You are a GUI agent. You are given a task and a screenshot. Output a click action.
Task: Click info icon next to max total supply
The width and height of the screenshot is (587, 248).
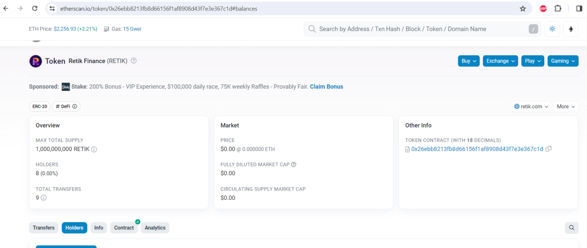pos(94,149)
